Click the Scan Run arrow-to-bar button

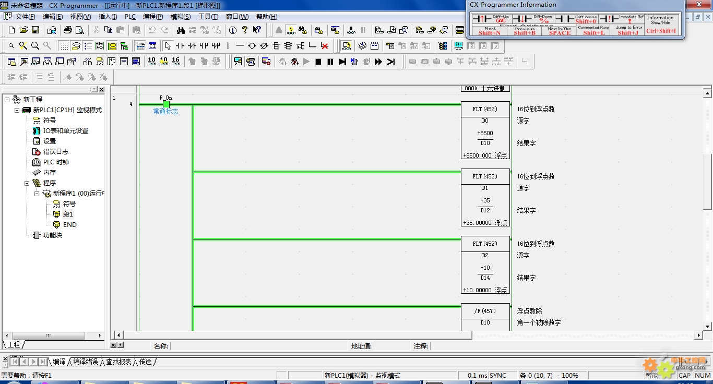pyautogui.click(x=390, y=62)
